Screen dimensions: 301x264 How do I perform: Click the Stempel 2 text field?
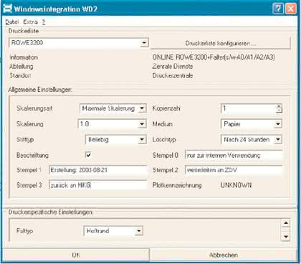coord(234,170)
